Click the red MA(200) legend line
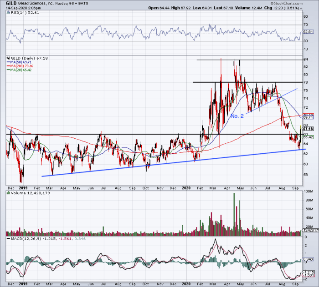The height and width of the screenshot is (287, 319). [x=8, y=66]
